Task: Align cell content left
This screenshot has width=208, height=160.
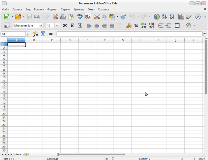Action: tap(89, 26)
